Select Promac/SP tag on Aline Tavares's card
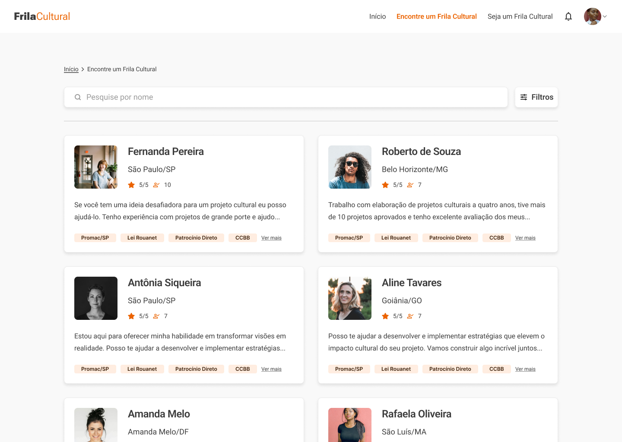Image resolution: width=622 pixels, height=442 pixels. click(x=349, y=369)
